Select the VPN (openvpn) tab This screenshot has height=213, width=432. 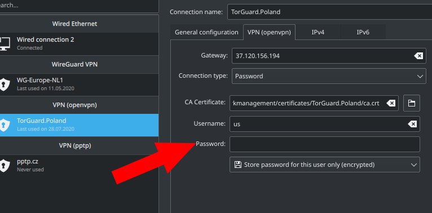pos(269,32)
